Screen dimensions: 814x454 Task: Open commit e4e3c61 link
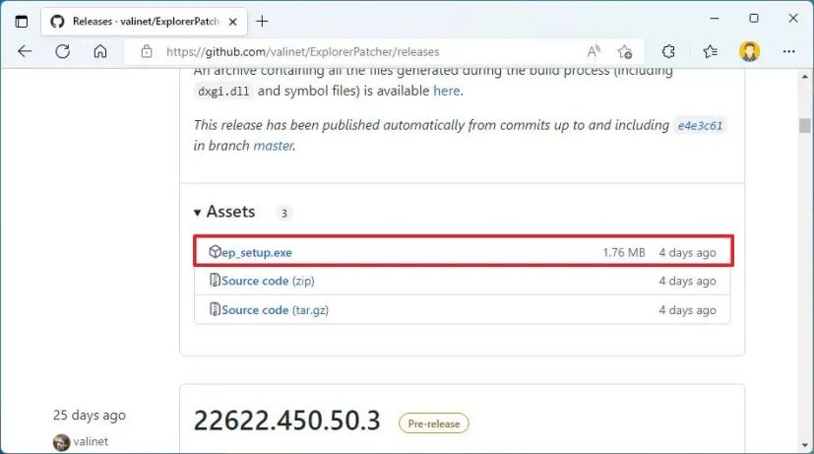[700, 126]
